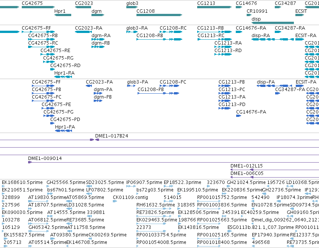Screen dimensions: 319x248
Task: Select the CR10991 gene label
Action: [257, 11]
